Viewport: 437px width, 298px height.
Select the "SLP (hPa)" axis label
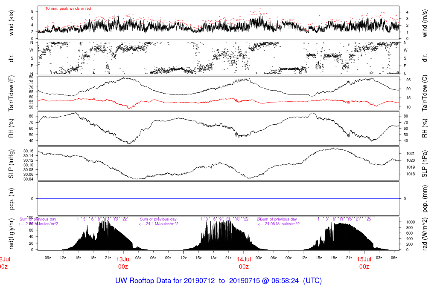(x=425, y=164)
